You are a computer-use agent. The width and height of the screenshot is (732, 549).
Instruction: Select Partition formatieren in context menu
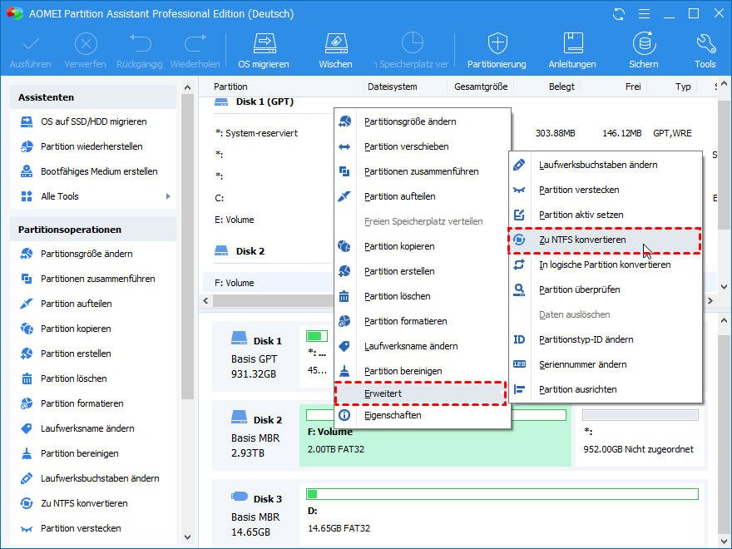423,321
